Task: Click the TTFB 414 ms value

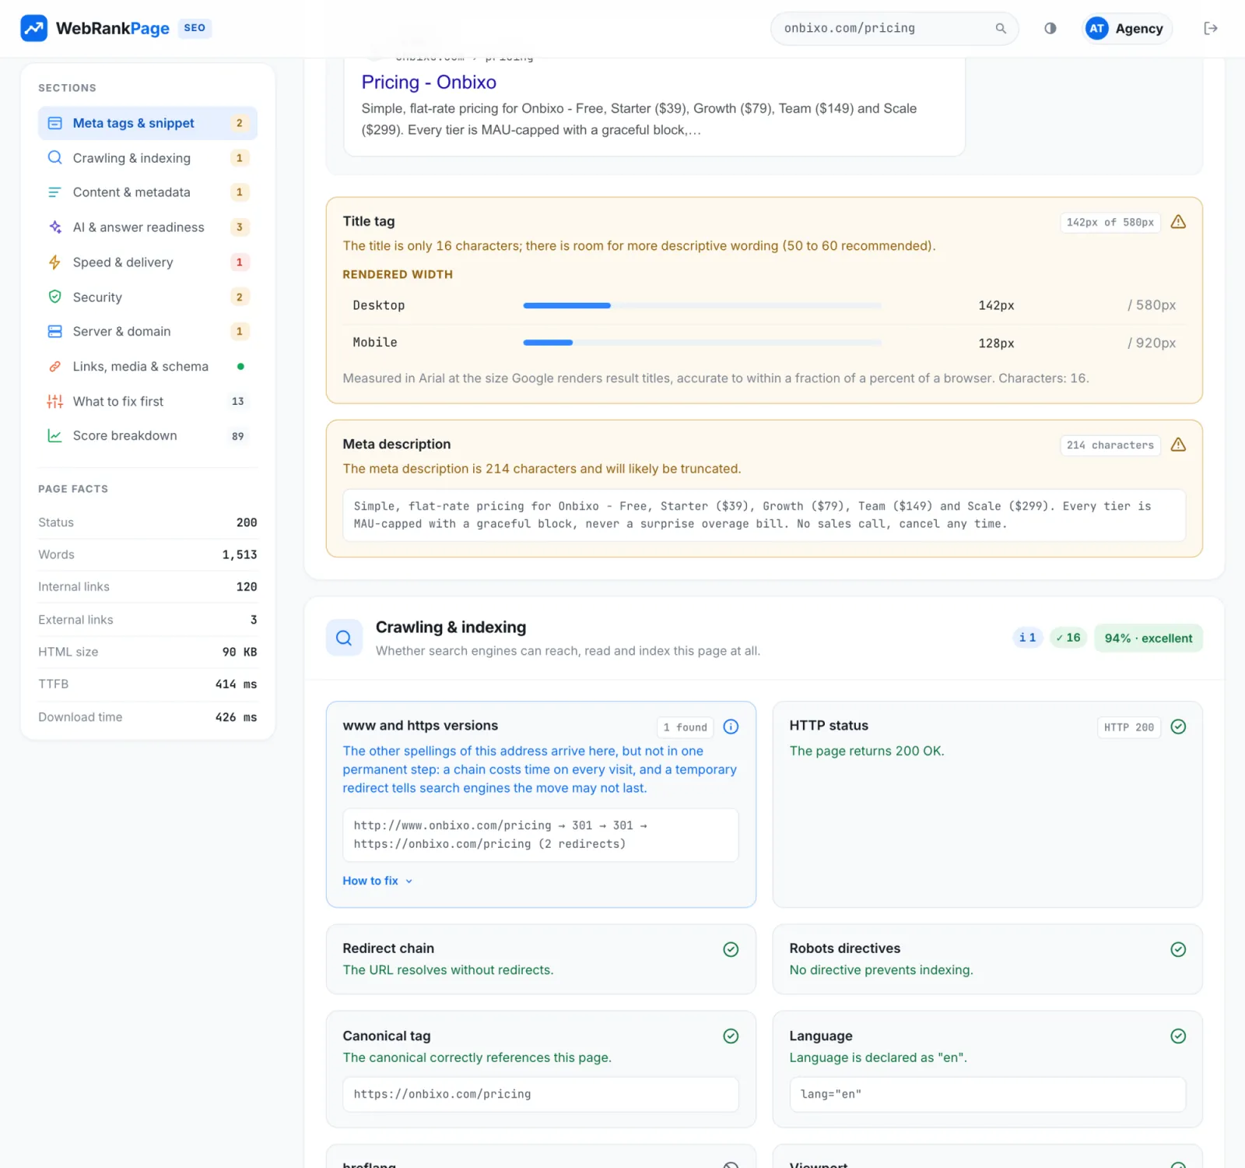Action: [x=236, y=684]
